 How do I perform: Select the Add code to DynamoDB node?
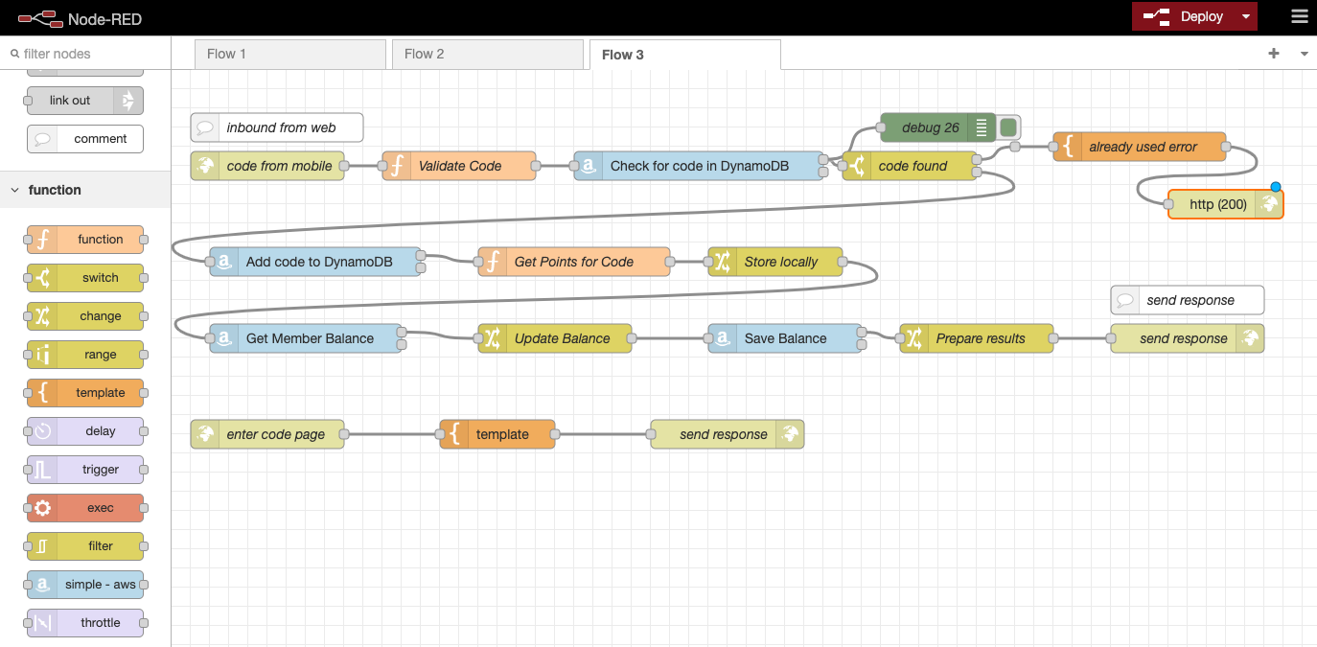315,262
